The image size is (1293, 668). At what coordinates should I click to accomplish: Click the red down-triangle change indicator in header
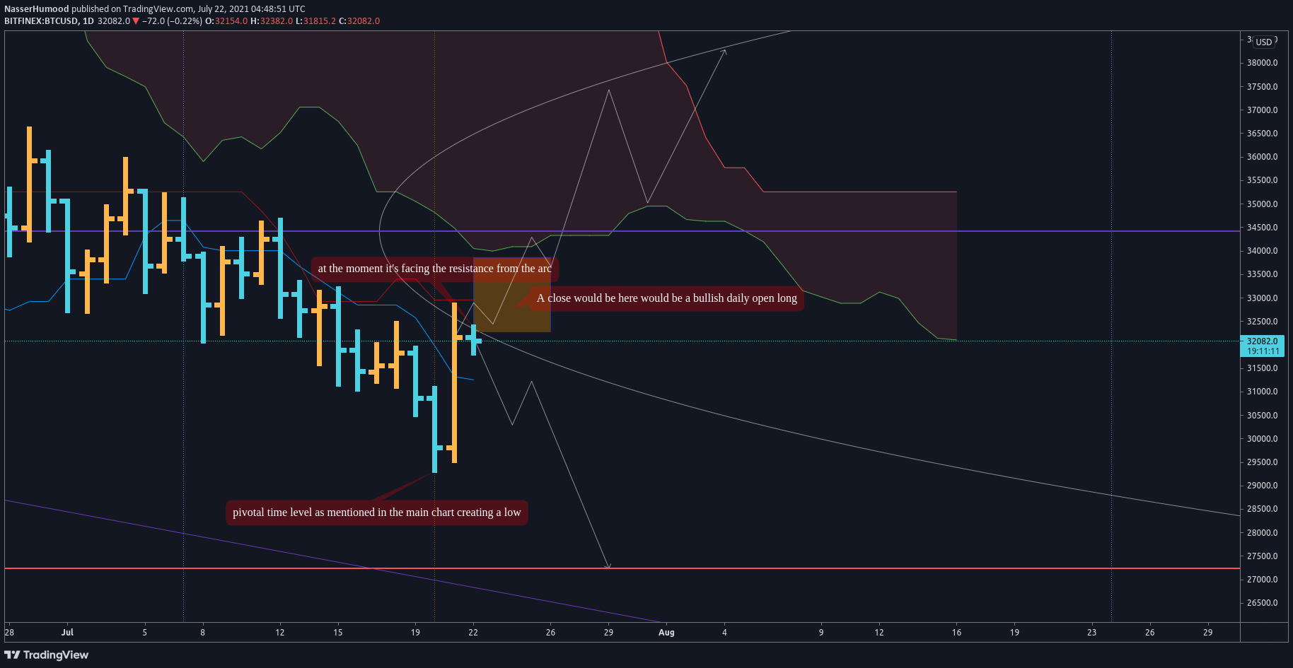[136, 21]
